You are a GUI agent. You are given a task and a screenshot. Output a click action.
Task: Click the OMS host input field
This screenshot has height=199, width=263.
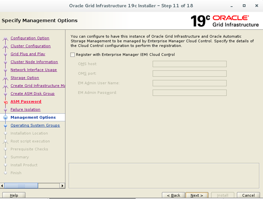(x=190, y=64)
